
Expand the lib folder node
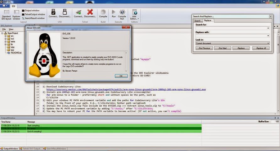pos(5,44)
